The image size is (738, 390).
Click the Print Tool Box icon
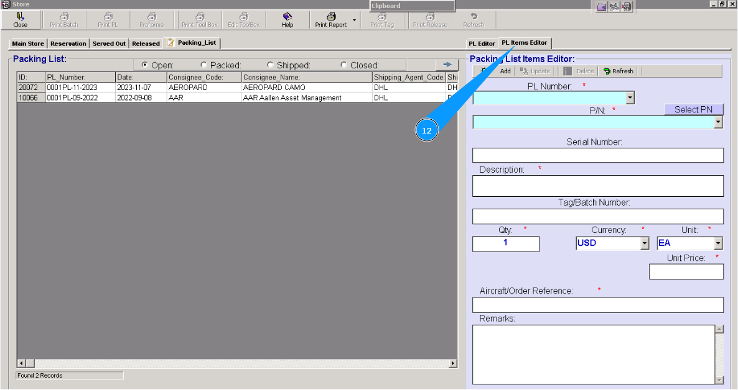(200, 16)
